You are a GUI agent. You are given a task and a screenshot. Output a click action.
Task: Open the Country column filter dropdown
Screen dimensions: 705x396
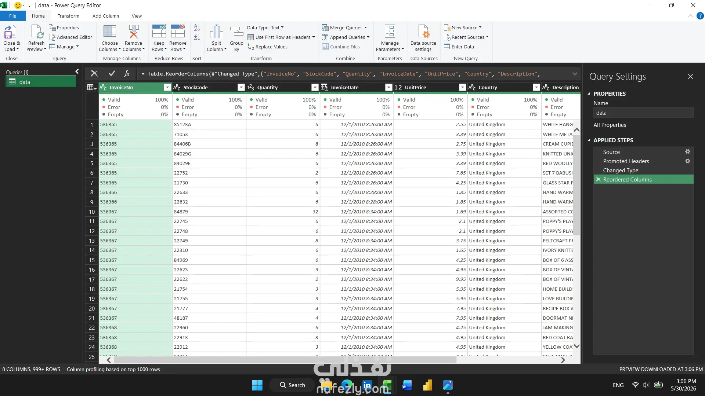point(536,87)
